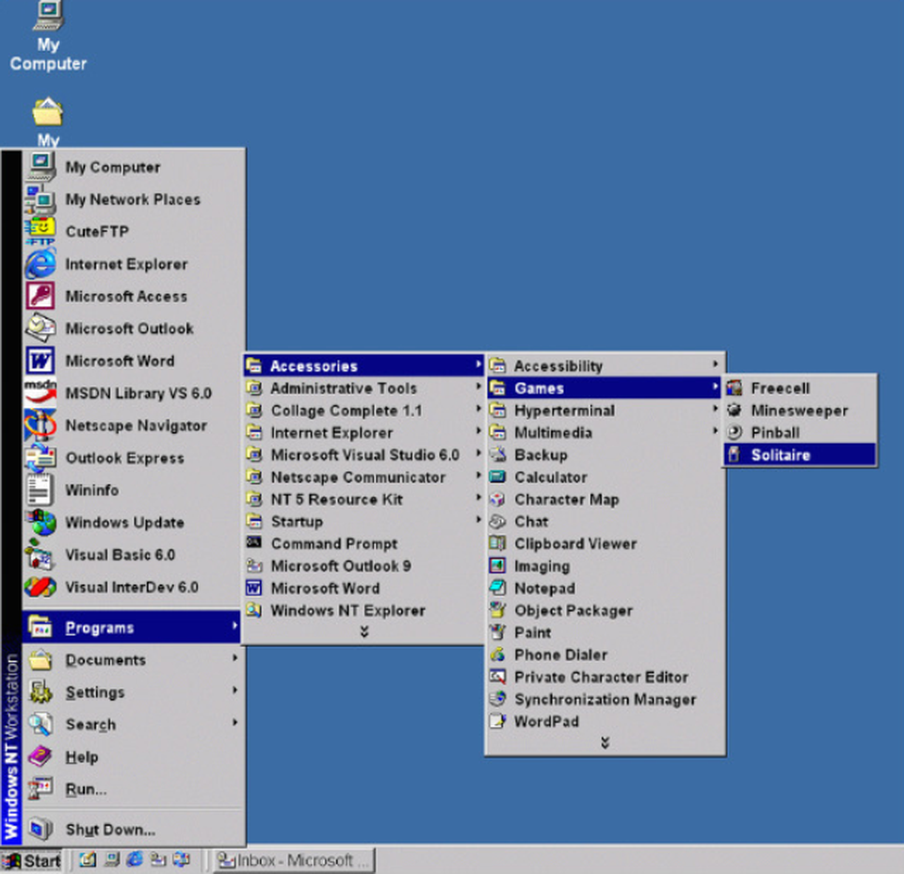Open the Search submenu arrow
The image size is (904, 874).
tap(234, 722)
